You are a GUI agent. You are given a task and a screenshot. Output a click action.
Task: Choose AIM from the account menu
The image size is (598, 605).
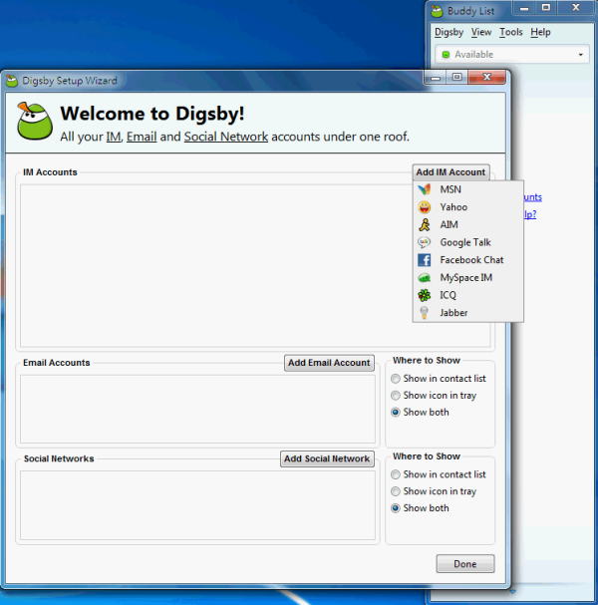pyautogui.click(x=468, y=224)
